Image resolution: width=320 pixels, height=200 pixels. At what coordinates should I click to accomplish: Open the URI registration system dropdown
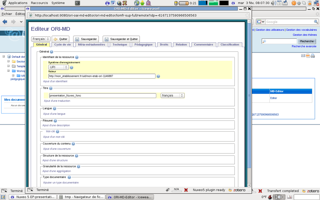click(x=58, y=67)
